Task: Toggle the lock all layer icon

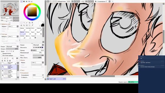Action: coord(13,51)
